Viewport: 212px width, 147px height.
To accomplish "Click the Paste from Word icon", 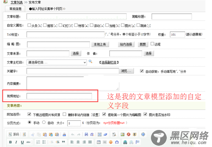I will tap(57, 134).
